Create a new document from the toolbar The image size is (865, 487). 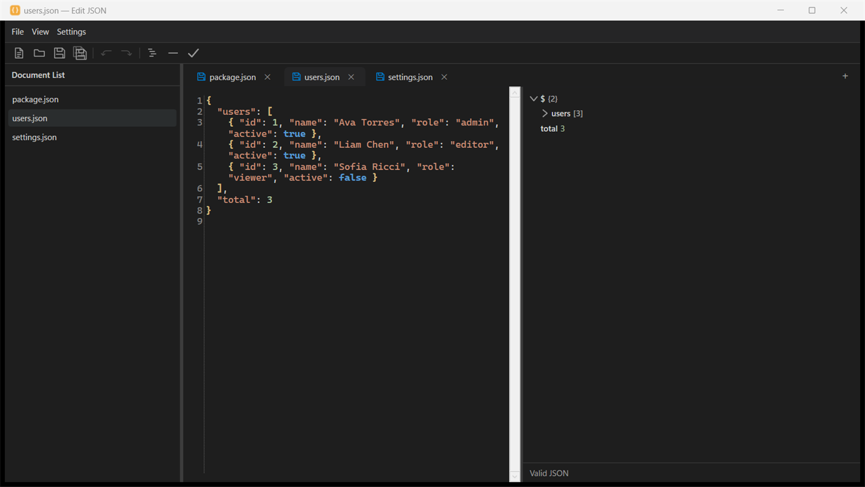[19, 53]
